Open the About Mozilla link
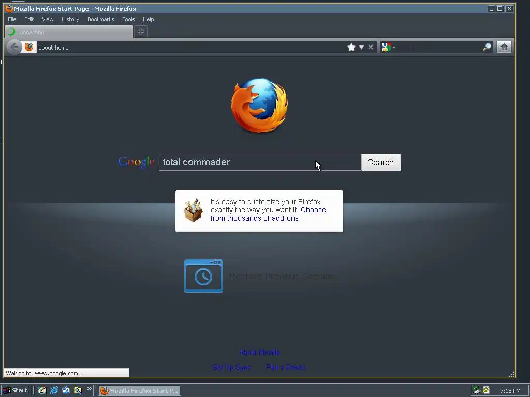 [259, 352]
